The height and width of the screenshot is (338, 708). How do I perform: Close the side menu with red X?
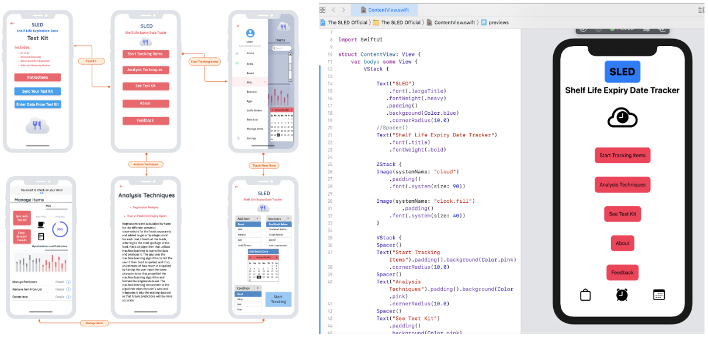(x=238, y=26)
